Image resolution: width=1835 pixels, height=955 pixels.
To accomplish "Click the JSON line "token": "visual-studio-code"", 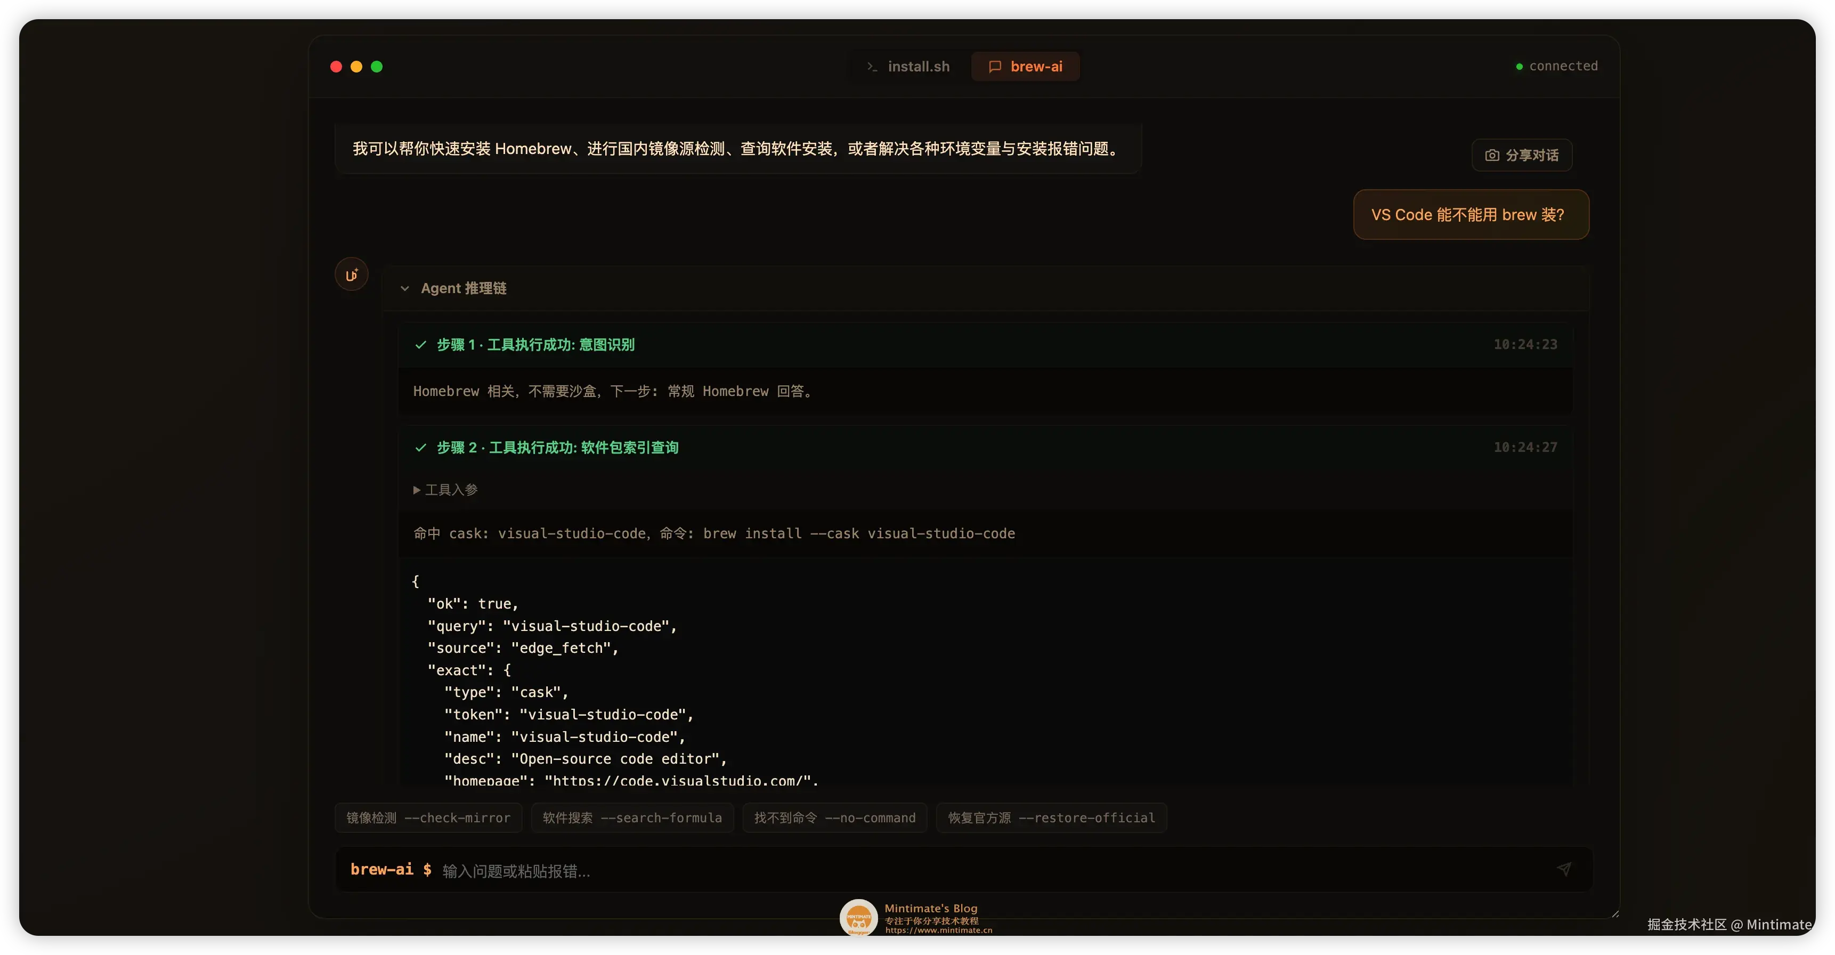I will click(x=569, y=714).
